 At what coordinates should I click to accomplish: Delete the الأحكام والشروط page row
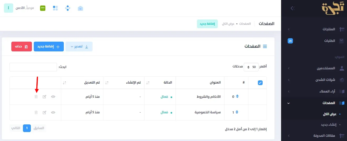(x=36, y=97)
